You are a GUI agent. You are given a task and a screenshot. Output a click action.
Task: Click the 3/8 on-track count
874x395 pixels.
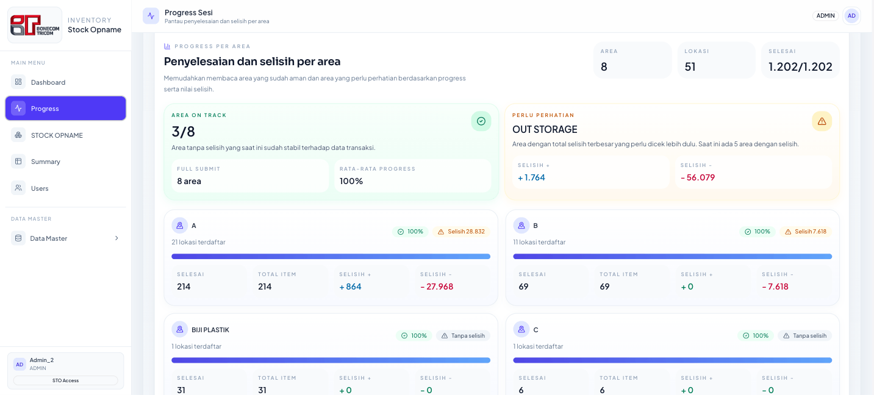183,131
